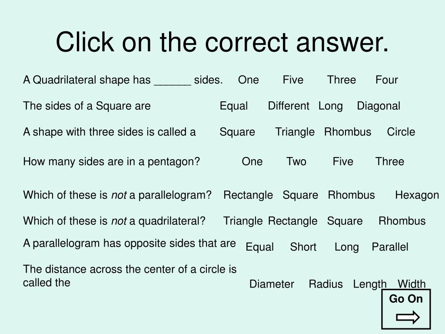This screenshot has width=445, height=334.
Task: Click the "Radius" answer option
Action: coord(326,284)
